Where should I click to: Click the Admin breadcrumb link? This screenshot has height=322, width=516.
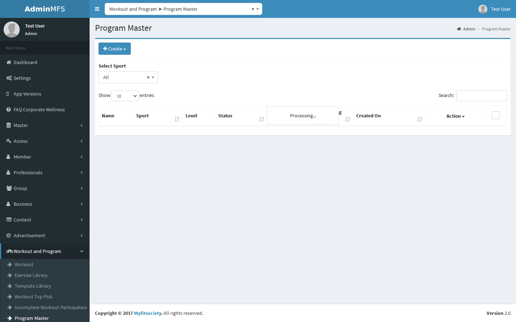point(469,29)
